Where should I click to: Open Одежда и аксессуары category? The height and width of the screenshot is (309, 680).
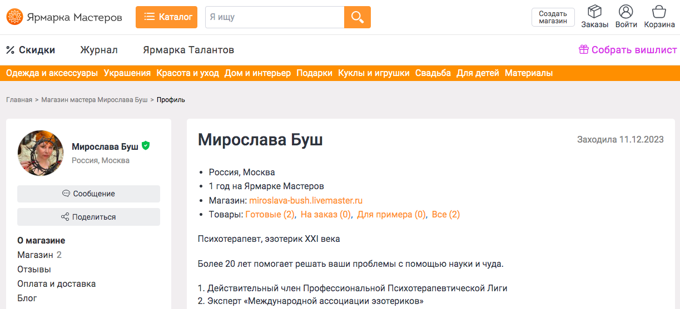(x=52, y=73)
